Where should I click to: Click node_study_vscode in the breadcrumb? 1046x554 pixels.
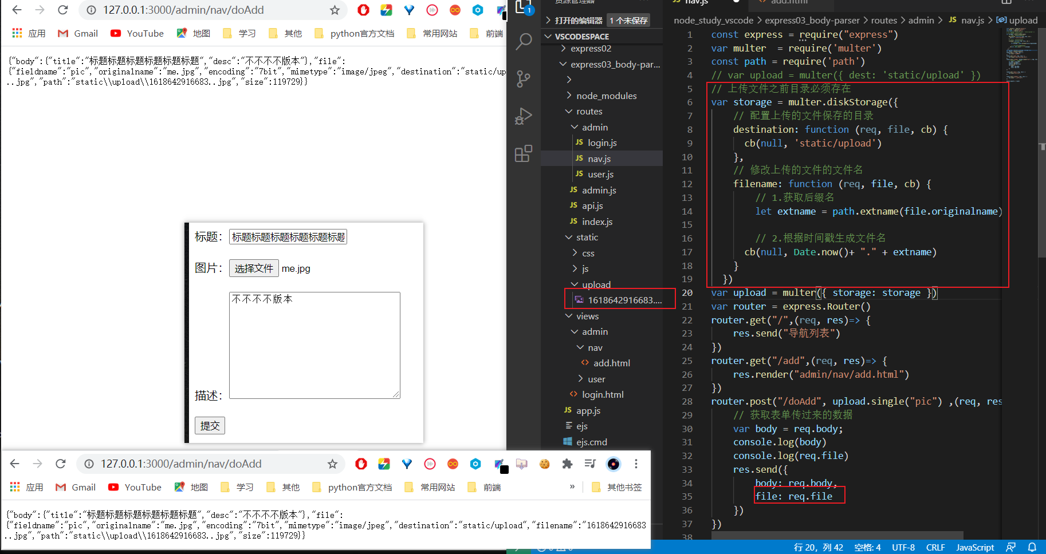click(x=714, y=20)
